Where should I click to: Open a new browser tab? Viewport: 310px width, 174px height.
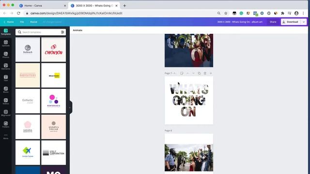124,6
